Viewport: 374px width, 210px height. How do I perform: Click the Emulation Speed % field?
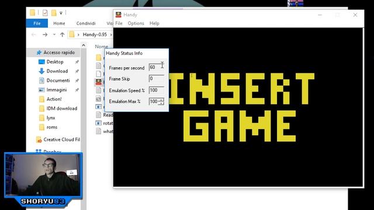tap(156, 90)
